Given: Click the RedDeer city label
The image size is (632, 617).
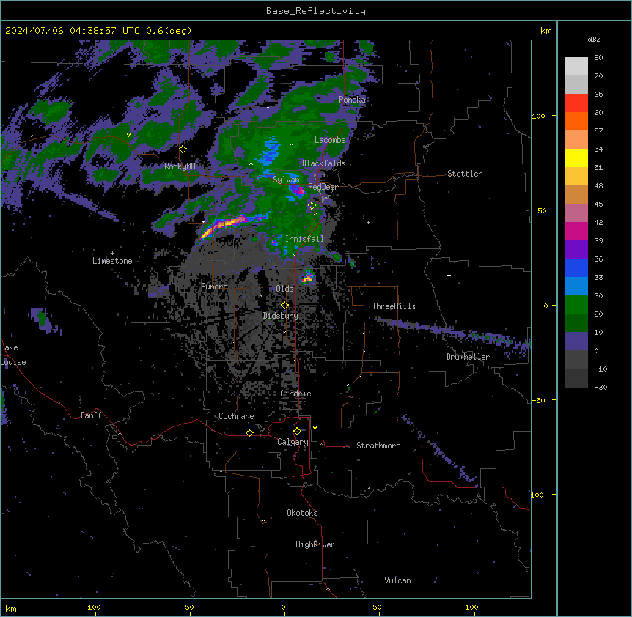Looking at the screenshot, I should (323, 187).
